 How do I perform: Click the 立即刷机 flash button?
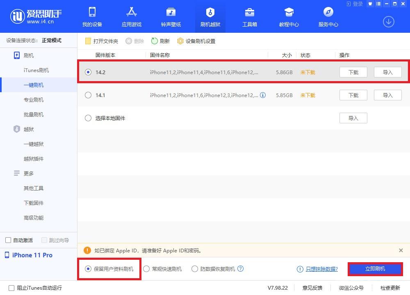pos(375,269)
